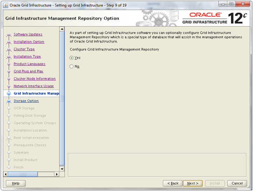Go to Grid Plug and Play step

click(x=29, y=71)
